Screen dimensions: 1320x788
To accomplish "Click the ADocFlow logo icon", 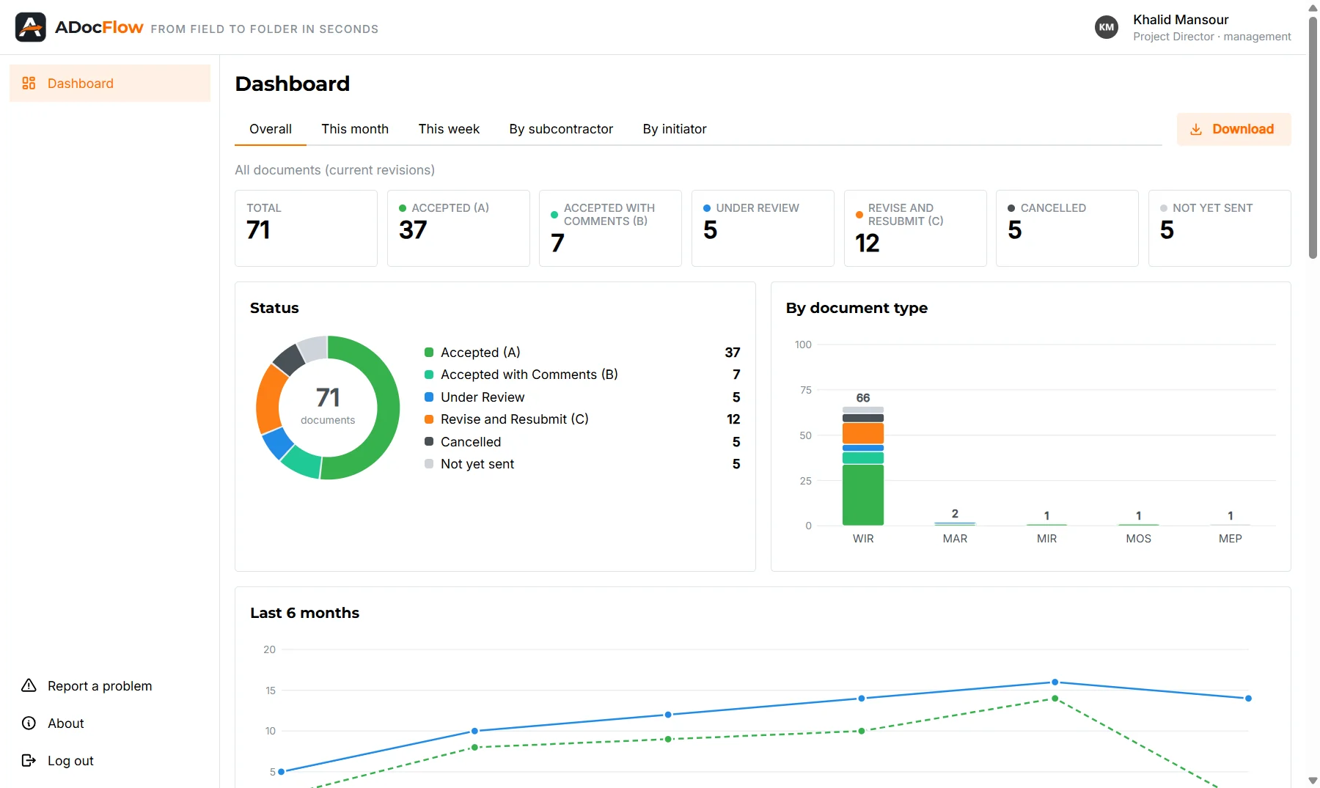I will click(31, 27).
